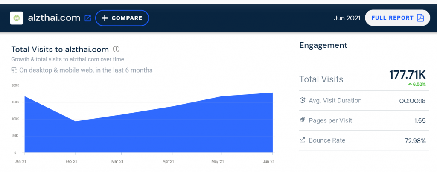The height and width of the screenshot is (172, 437).
Task: Click the 6.52% growth percentage
Action: click(420, 84)
